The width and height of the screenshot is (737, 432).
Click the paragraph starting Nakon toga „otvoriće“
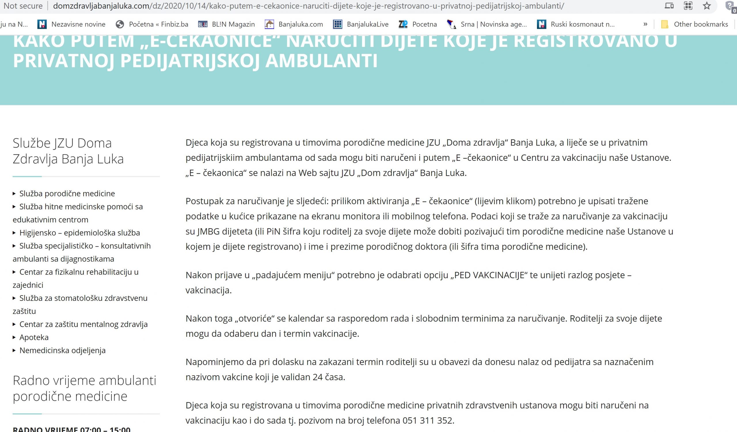click(x=424, y=326)
